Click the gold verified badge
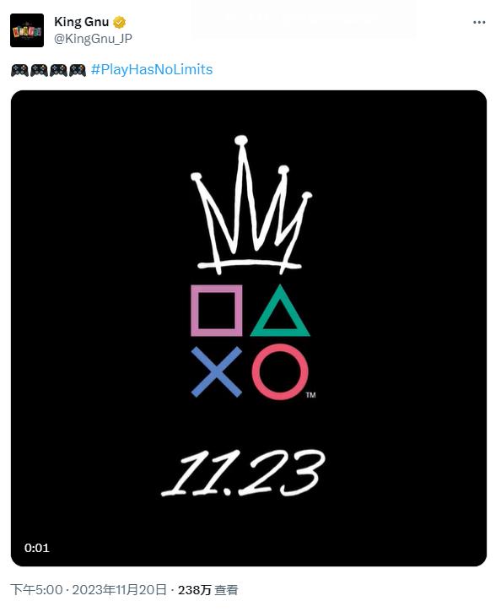Viewport: 501px width, 612px height. [119, 23]
